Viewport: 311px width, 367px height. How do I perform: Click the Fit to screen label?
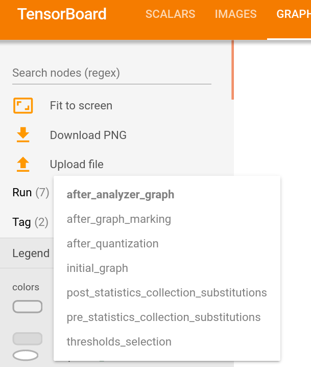81,106
